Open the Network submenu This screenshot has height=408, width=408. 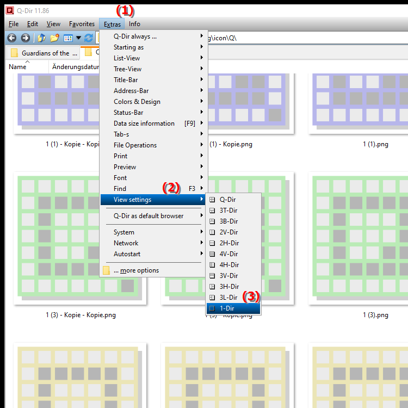click(x=153, y=243)
